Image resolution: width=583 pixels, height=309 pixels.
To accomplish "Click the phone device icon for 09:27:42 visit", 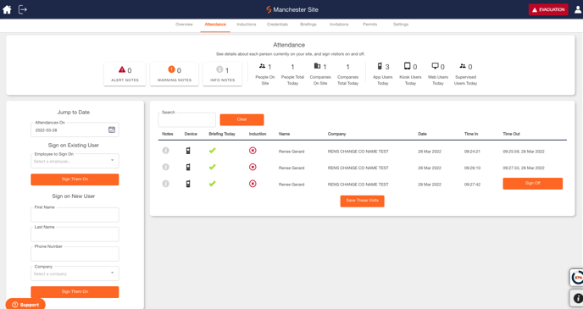I will [188, 184].
